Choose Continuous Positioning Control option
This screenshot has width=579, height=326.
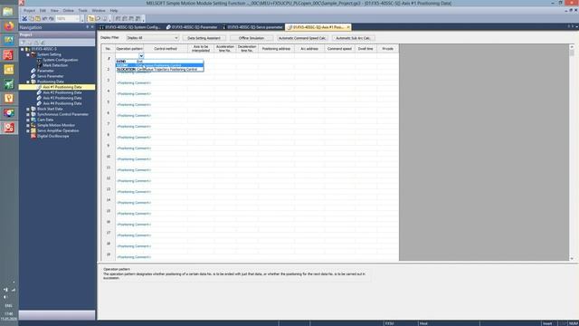(159, 65)
